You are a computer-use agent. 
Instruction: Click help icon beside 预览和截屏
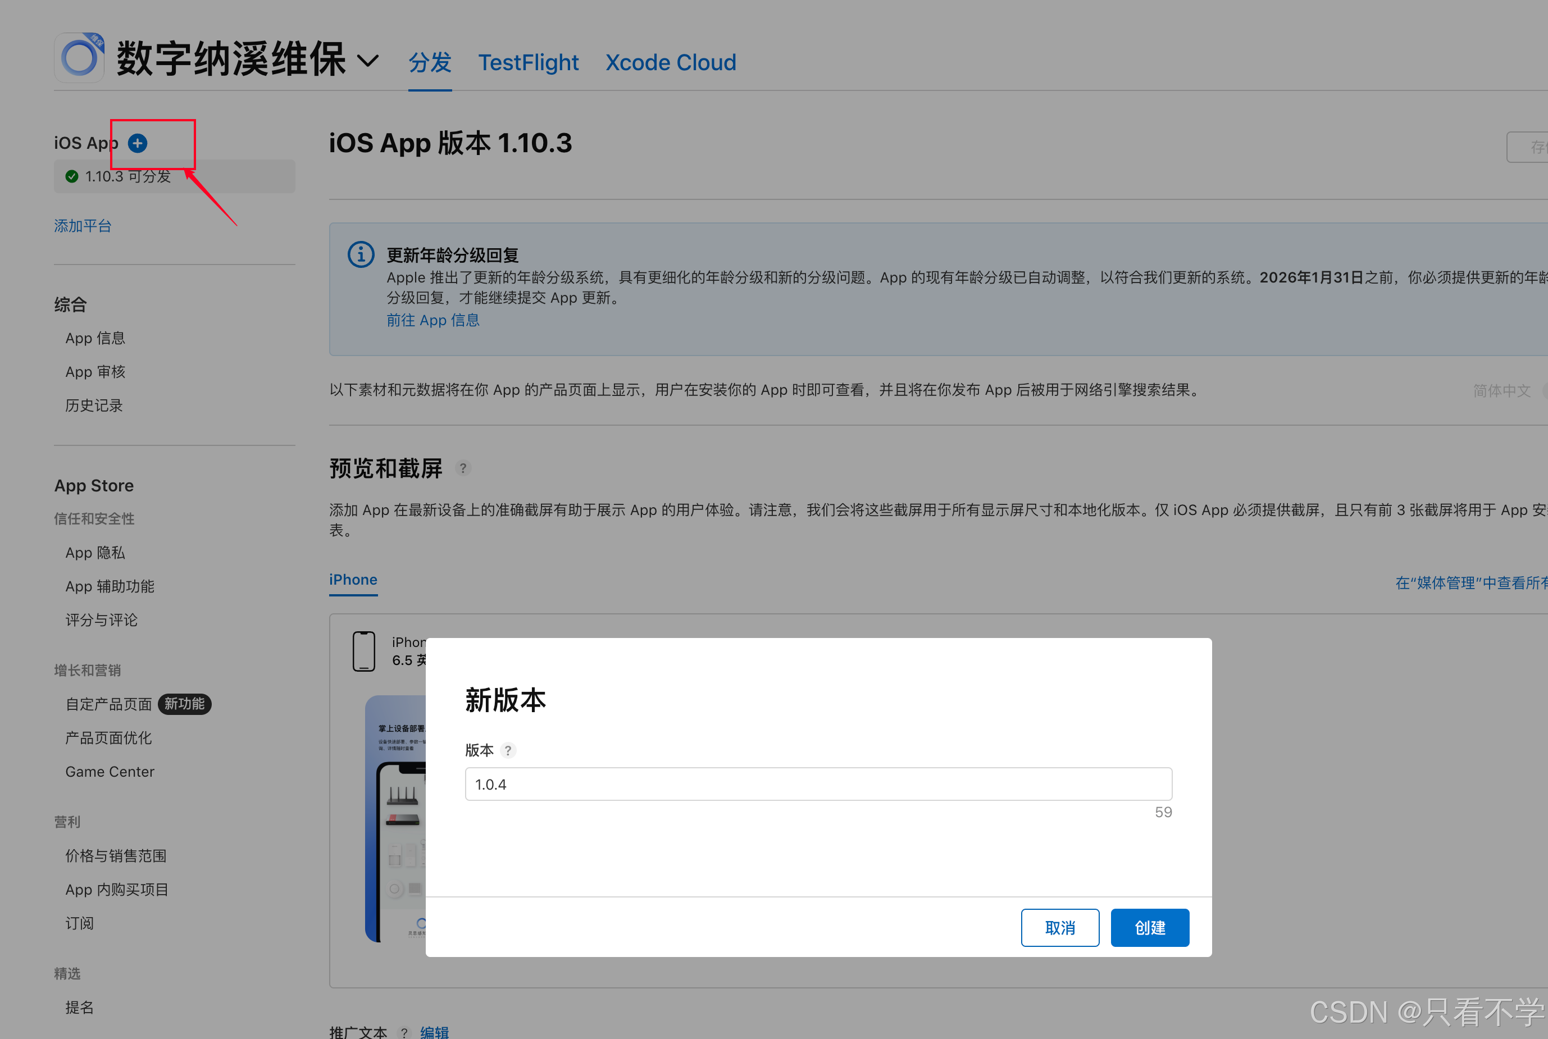(x=463, y=468)
